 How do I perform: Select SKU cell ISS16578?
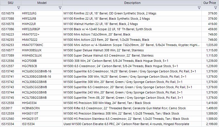click(11, 24)
